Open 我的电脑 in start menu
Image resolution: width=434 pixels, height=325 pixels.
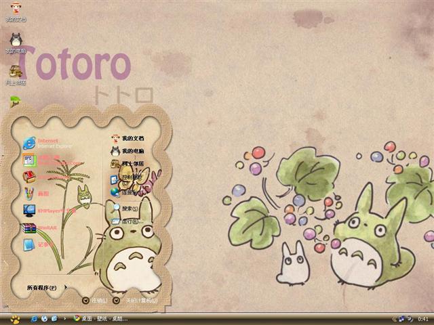click(x=127, y=151)
